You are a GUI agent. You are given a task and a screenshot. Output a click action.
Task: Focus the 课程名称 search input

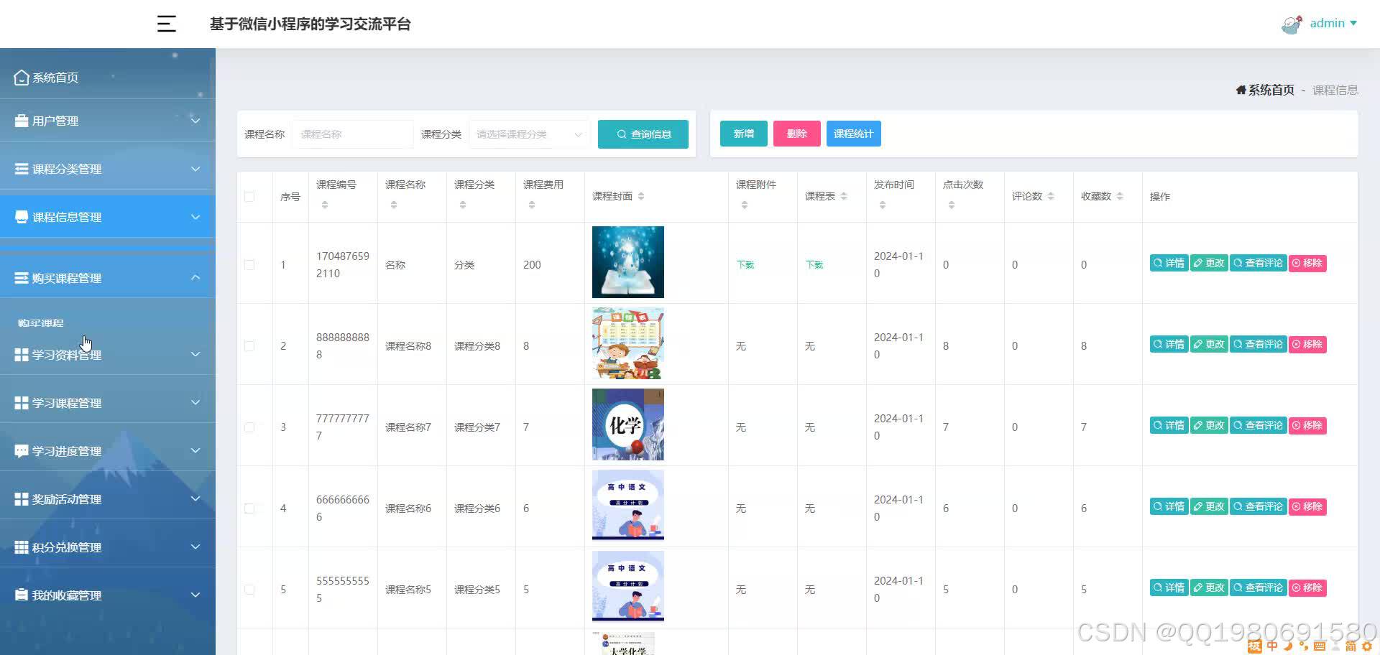point(353,134)
